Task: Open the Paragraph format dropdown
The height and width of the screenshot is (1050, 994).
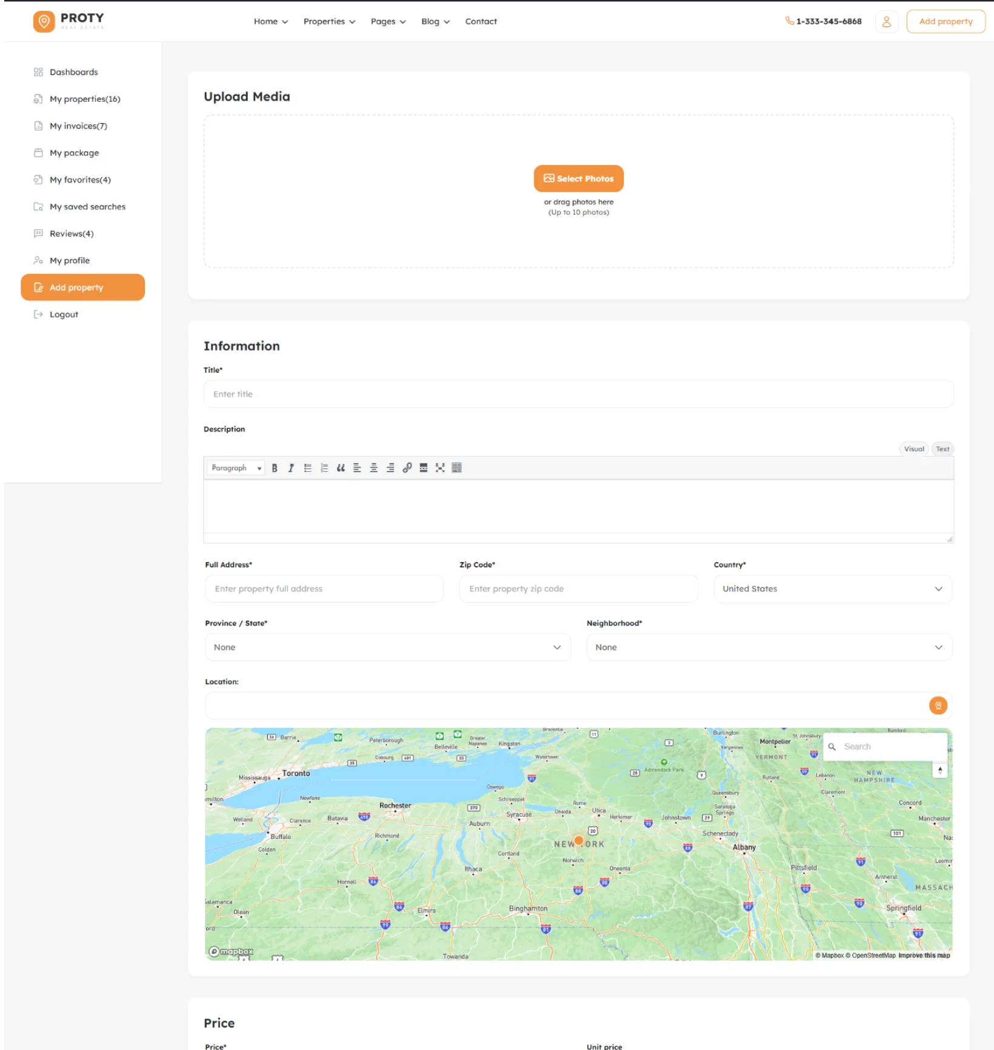Action: [236, 468]
